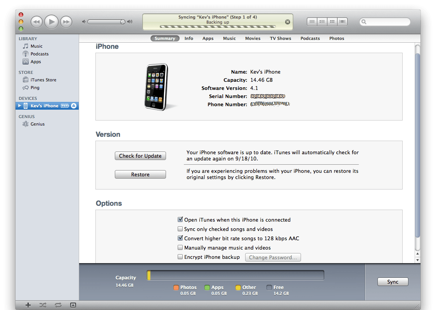Select Podcasts in the LIBRARY section
436x310 pixels.
click(x=40, y=53)
